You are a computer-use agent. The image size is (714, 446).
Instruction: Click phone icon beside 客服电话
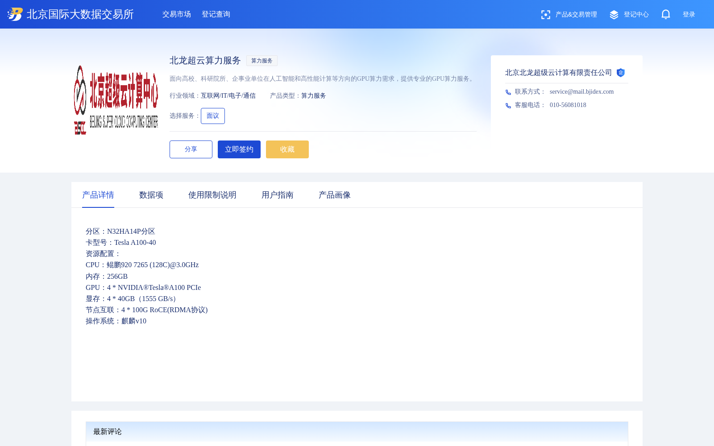[x=508, y=106]
